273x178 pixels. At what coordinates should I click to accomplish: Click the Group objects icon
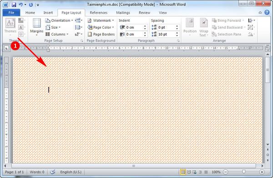(x=252, y=27)
